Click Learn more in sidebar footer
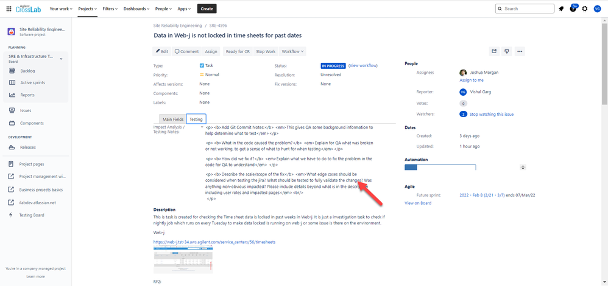Screen dimensions: 608x286 (x=35, y=277)
